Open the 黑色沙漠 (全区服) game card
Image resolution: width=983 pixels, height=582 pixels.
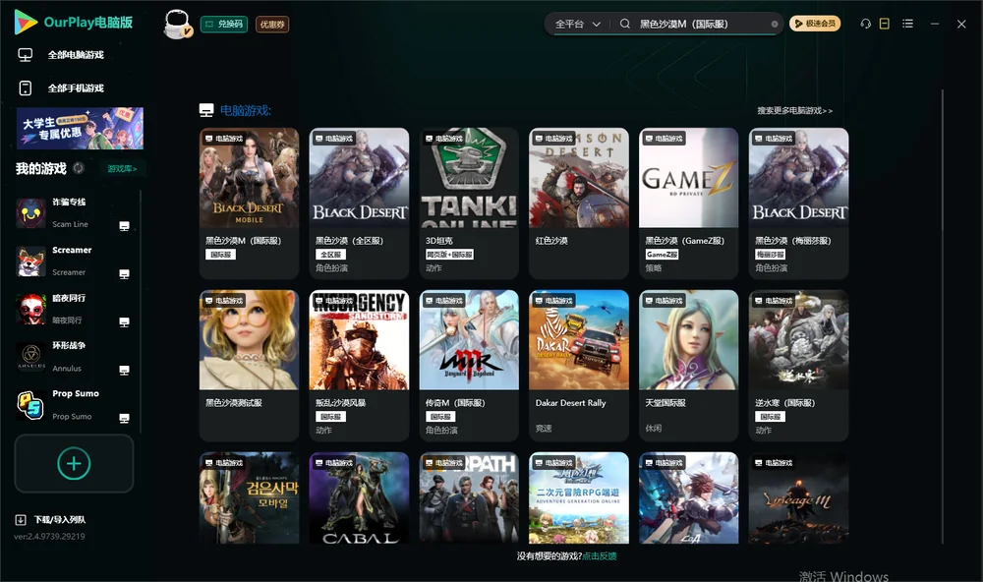tap(359, 204)
